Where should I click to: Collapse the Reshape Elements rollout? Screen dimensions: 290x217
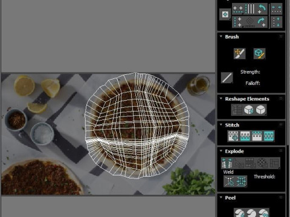(x=221, y=98)
